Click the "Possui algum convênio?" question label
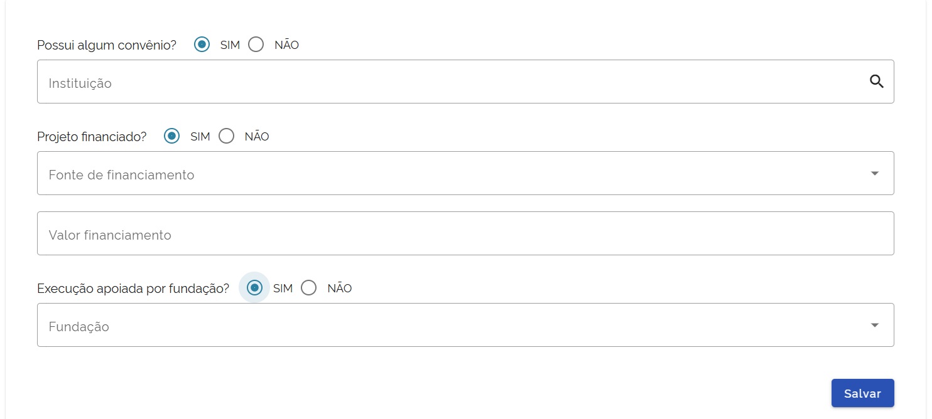The width and height of the screenshot is (932, 419). coord(107,45)
